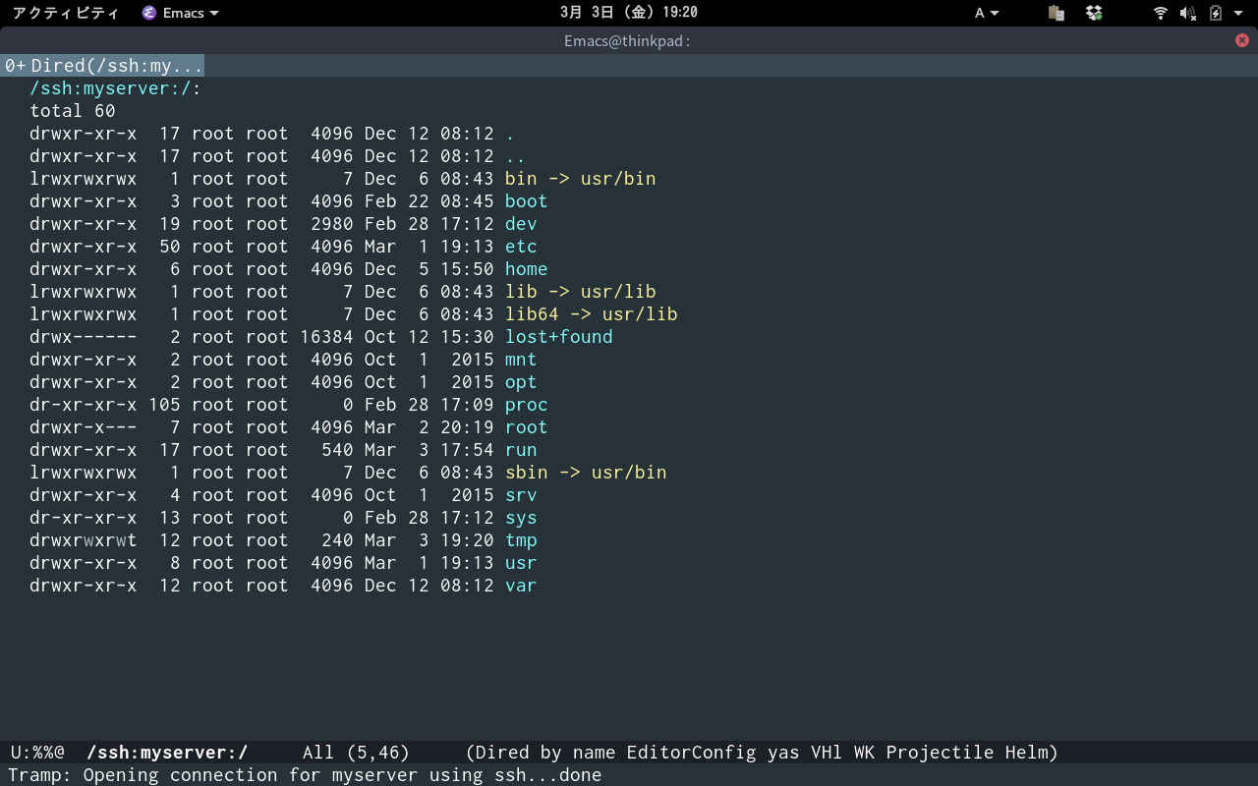1258x786 pixels.
Task: Click the clipboard tray icon
Action: [1057, 13]
